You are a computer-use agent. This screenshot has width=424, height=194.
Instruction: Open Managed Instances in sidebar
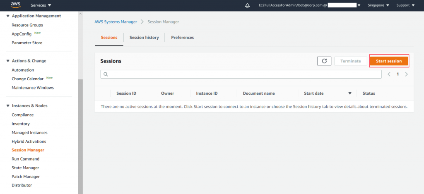click(x=29, y=133)
